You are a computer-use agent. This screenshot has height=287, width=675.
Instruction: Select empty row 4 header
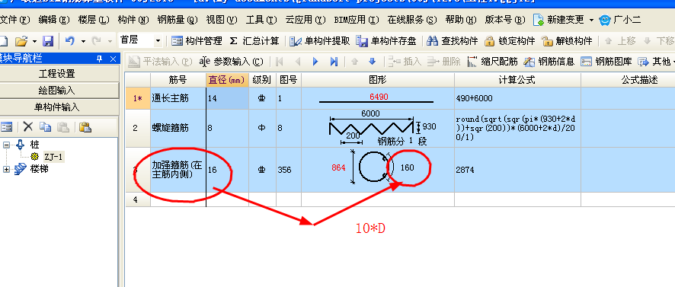click(x=138, y=199)
